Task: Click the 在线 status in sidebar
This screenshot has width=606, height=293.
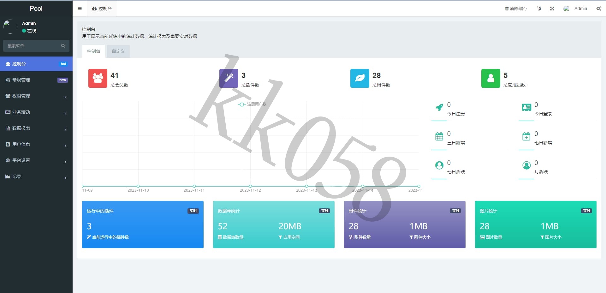Action: [29, 31]
